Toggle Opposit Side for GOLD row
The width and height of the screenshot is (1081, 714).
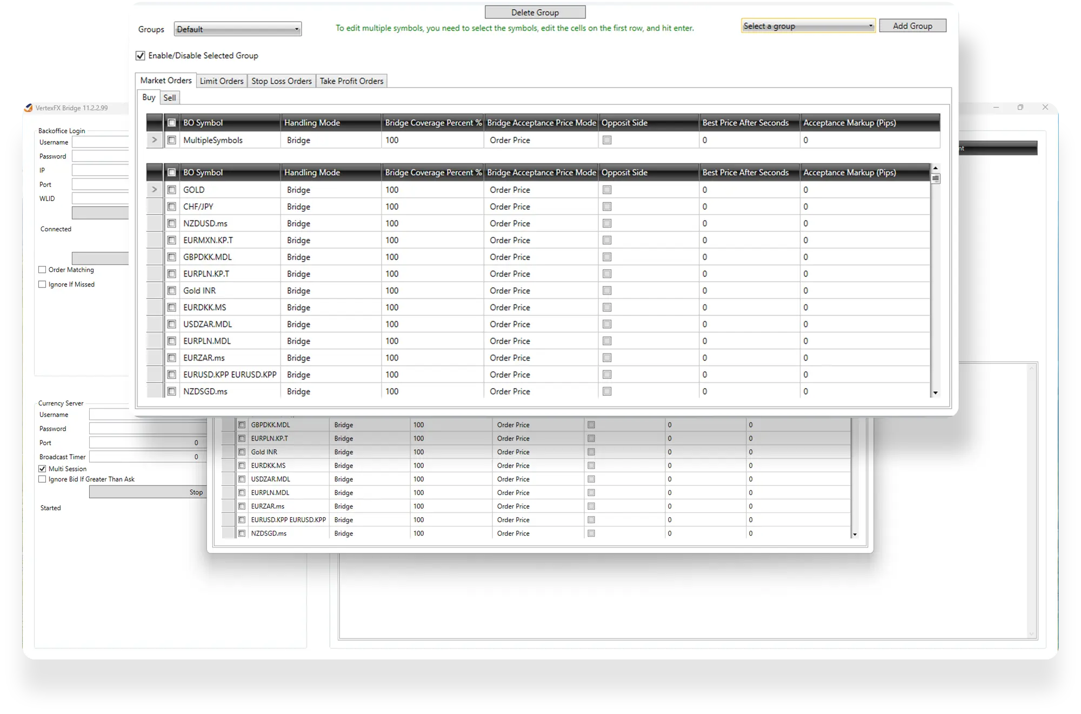pos(607,190)
